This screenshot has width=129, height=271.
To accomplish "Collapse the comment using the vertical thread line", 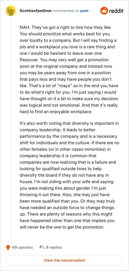I will pyautogui.click(x=11, y=128).
